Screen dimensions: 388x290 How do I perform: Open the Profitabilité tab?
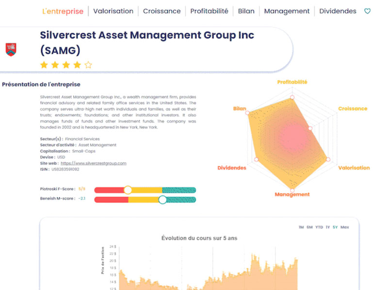coord(209,11)
